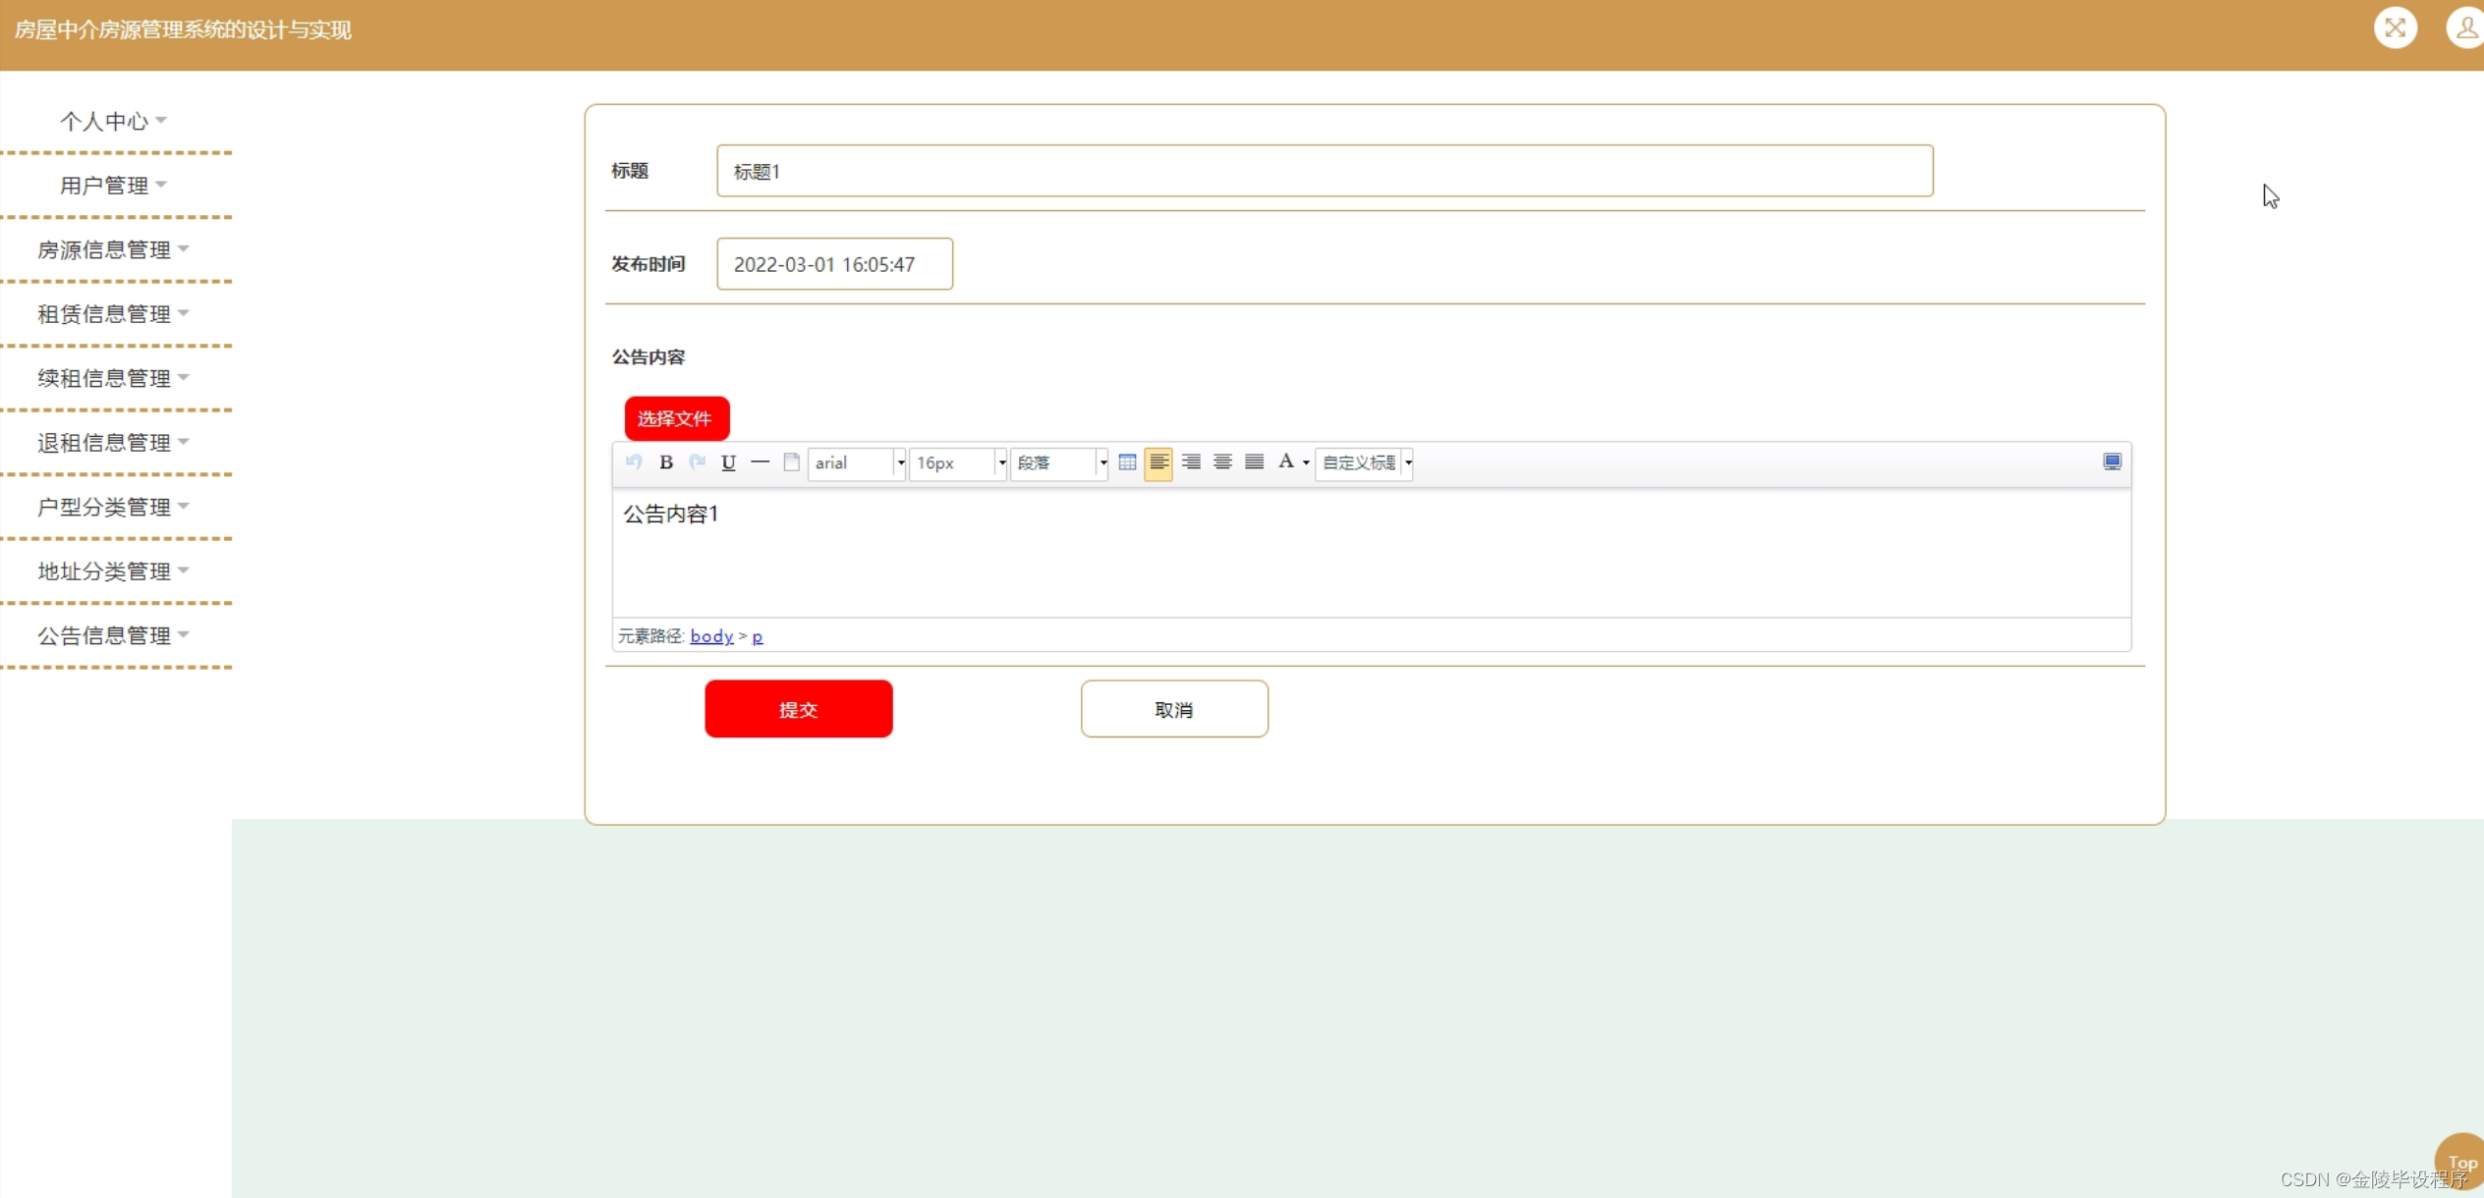The image size is (2484, 1198).
Task: Toggle bold formatting in editor toolbar
Action: pos(666,463)
